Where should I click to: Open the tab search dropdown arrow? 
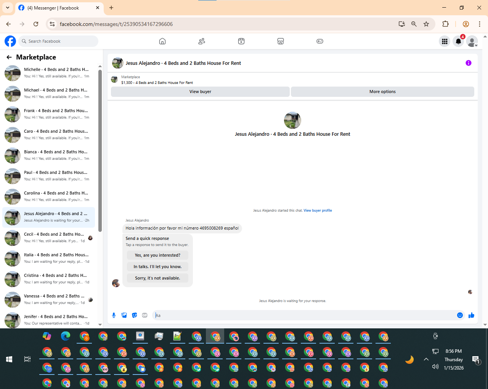8,8
